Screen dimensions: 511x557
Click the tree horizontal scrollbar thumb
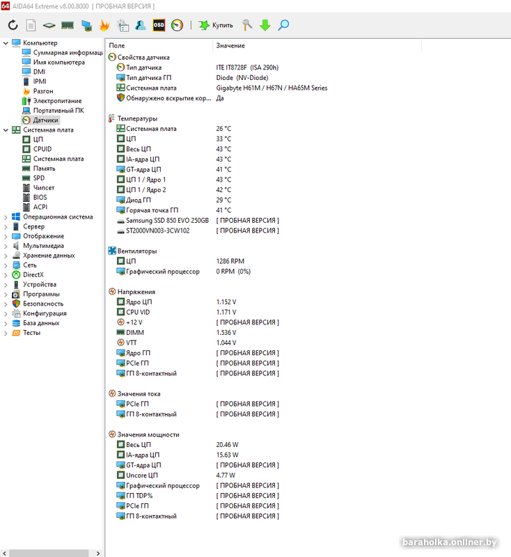[49, 553]
